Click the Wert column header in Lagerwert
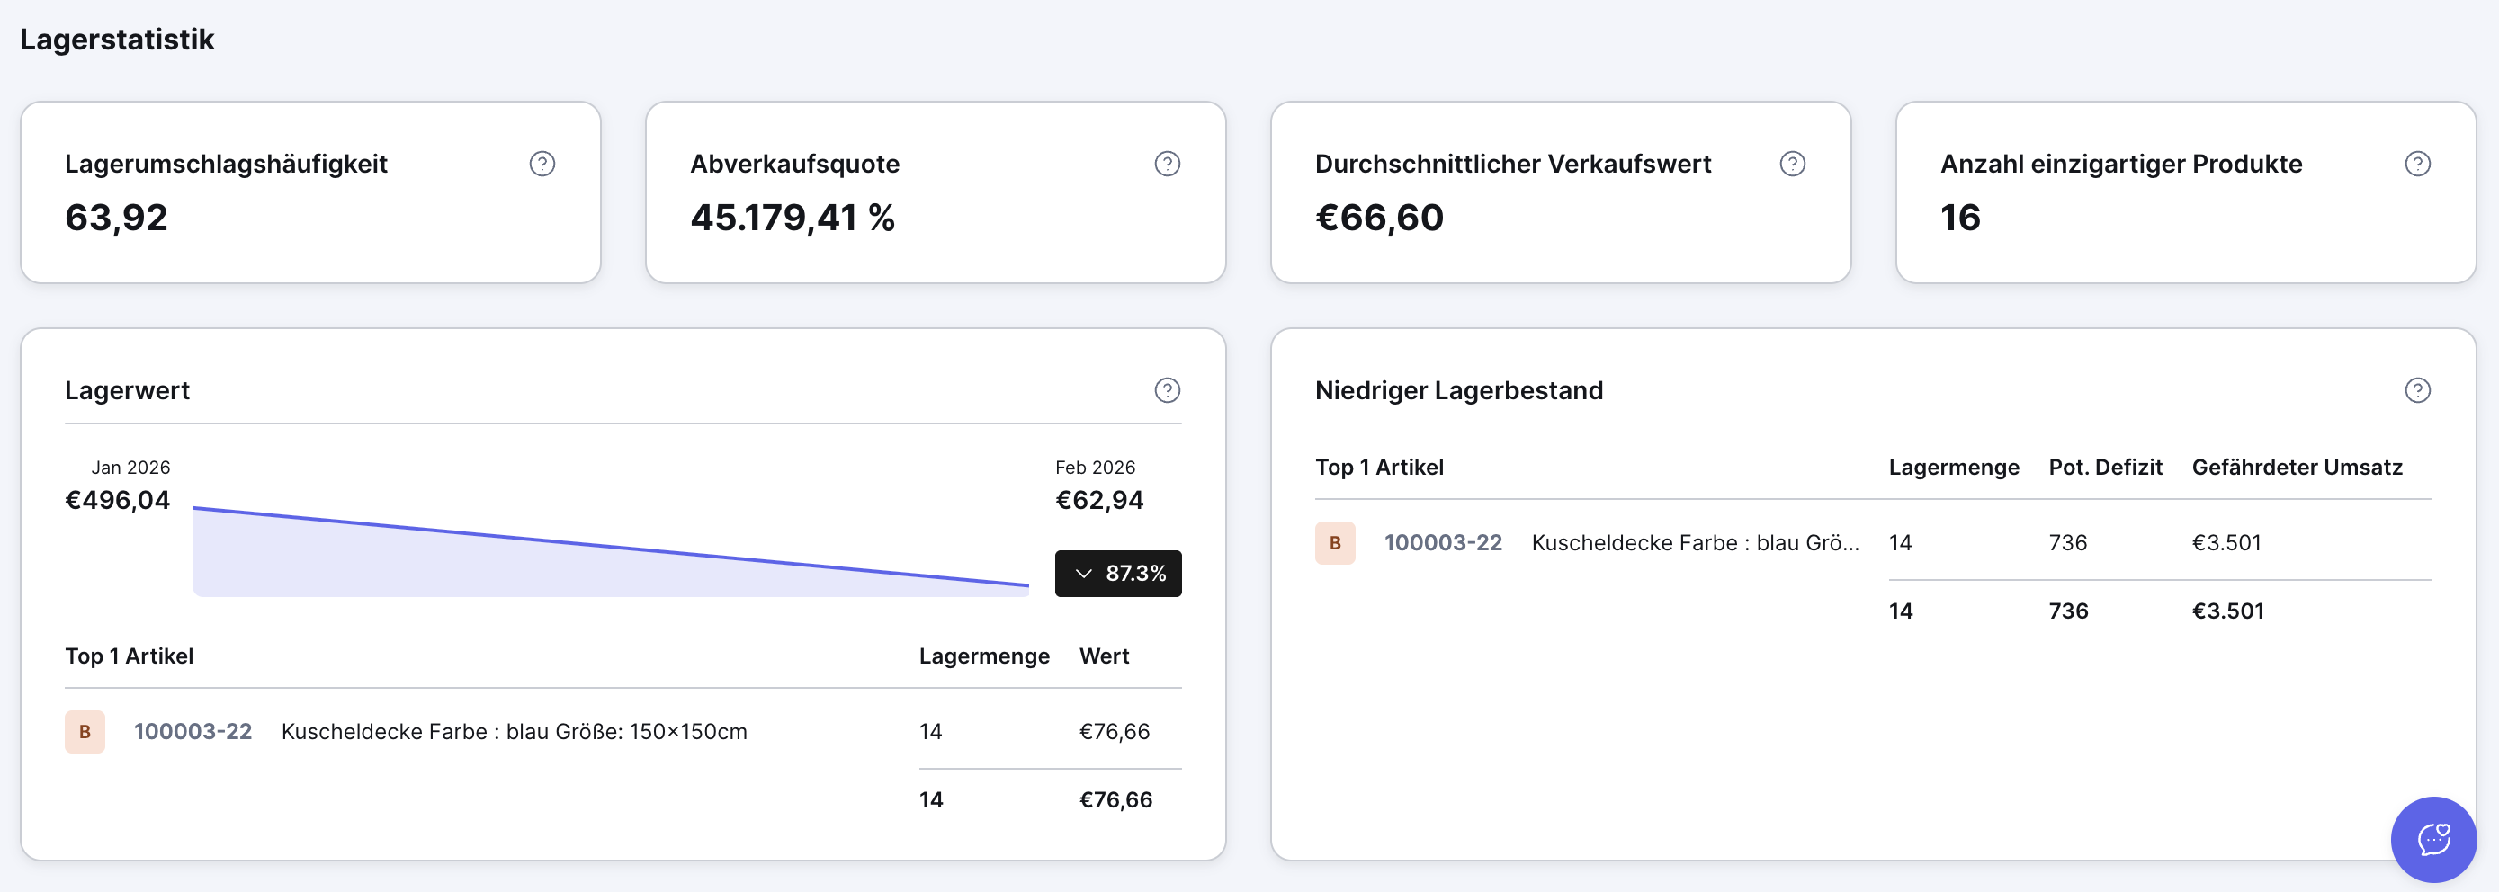Screen dimensions: 2499x892 pyautogui.click(x=1104, y=656)
